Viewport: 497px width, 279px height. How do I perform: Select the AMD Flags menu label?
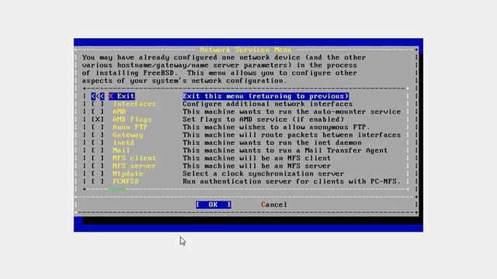[132, 119]
